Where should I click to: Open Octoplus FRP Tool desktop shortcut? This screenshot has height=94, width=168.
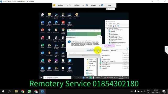tap(49, 16)
